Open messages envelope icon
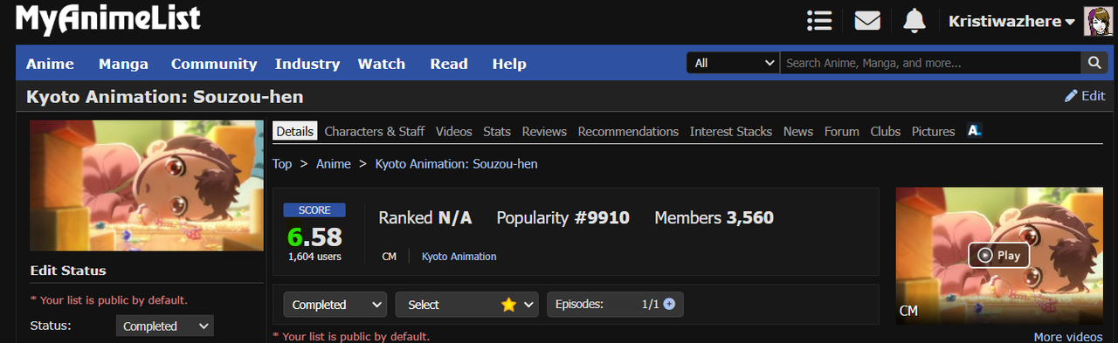Screen dimensions: 1118x343 point(867,20)
